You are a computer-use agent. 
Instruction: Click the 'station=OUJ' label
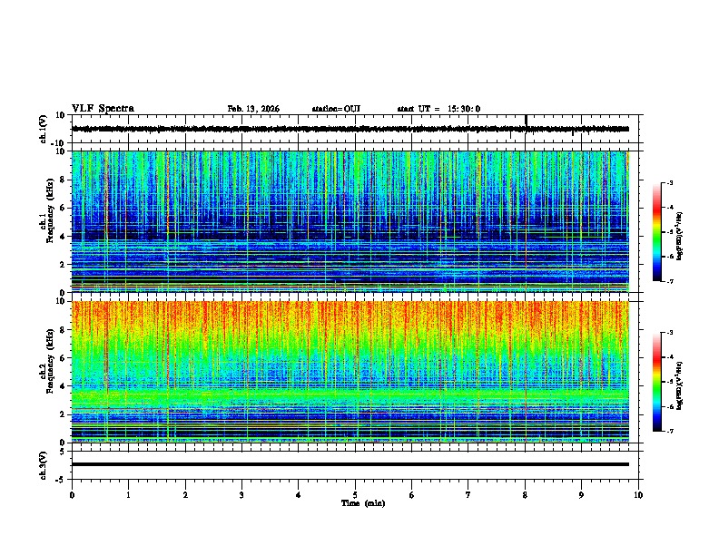[x=336, y=109]
